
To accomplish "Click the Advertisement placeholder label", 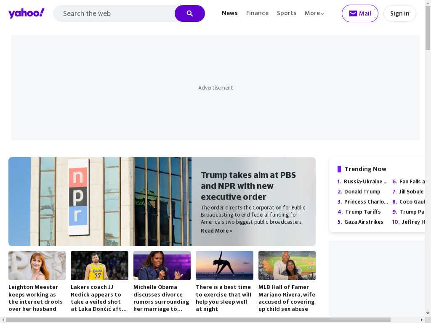I will [x=215, y=87].
